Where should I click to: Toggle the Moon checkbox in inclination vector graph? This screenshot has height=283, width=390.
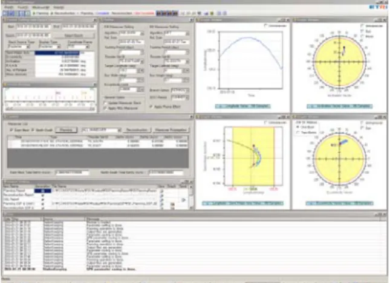[362, 36]
